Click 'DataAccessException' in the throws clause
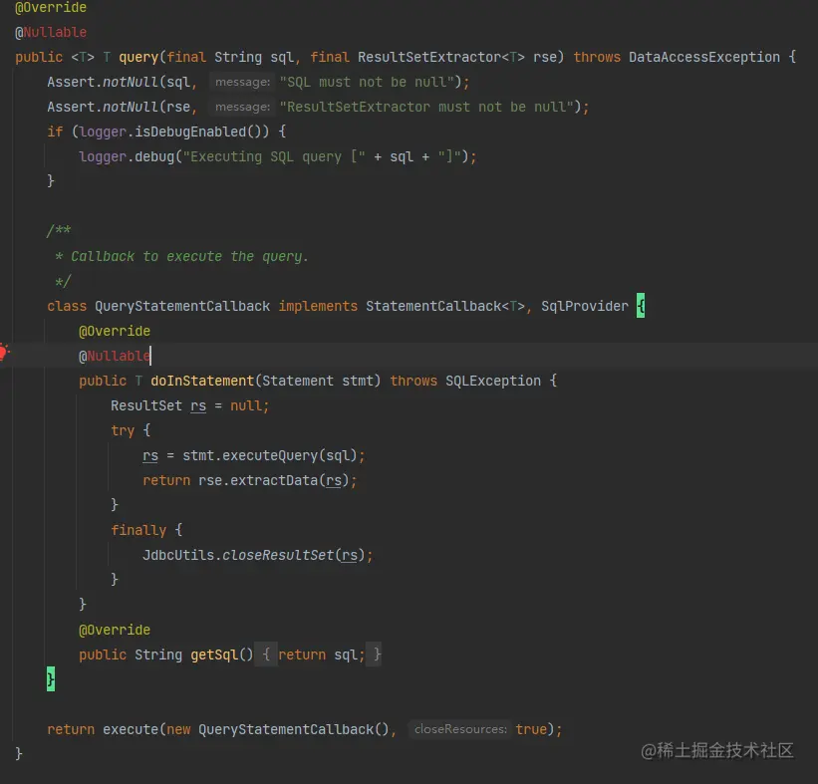818x784 pixels. [x=704, y=57]
